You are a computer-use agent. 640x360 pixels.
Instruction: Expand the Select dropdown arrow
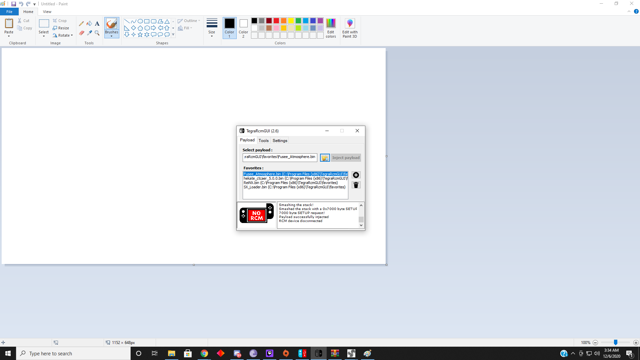pos(44,36)
